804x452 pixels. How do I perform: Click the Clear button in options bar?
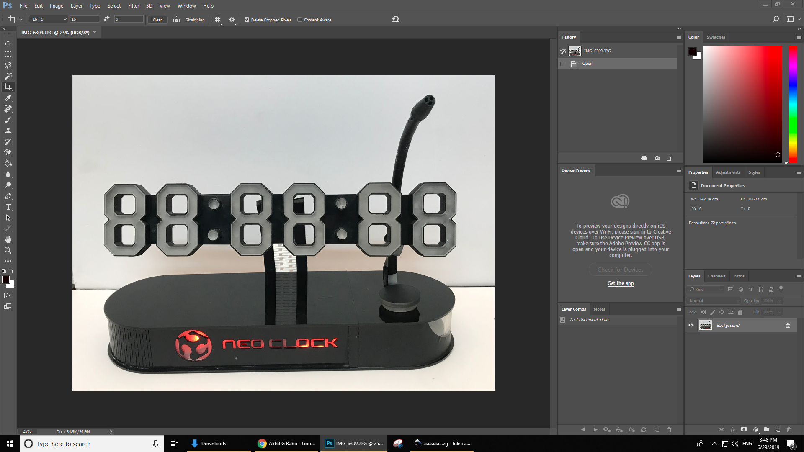(157, 20)
